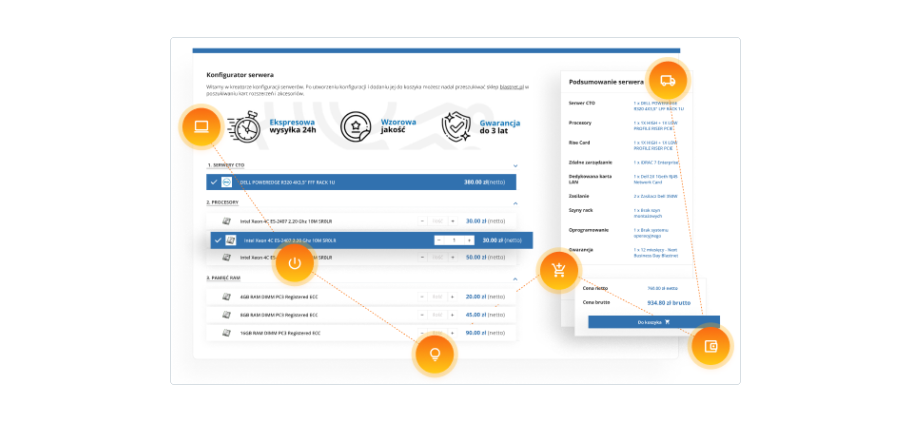Viewport: 911px width, 422px height.
Task: Click the quality star badge icon
Action: pos(355,127)
